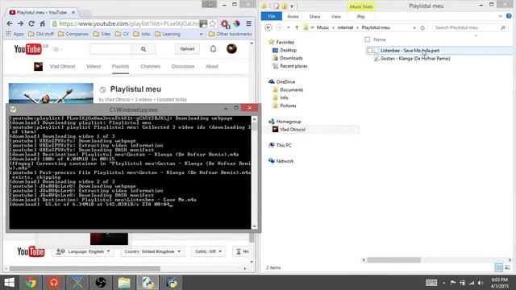Switch Explorer to details view icon
The width and height of the screenshot is (516, 290).
499,267
